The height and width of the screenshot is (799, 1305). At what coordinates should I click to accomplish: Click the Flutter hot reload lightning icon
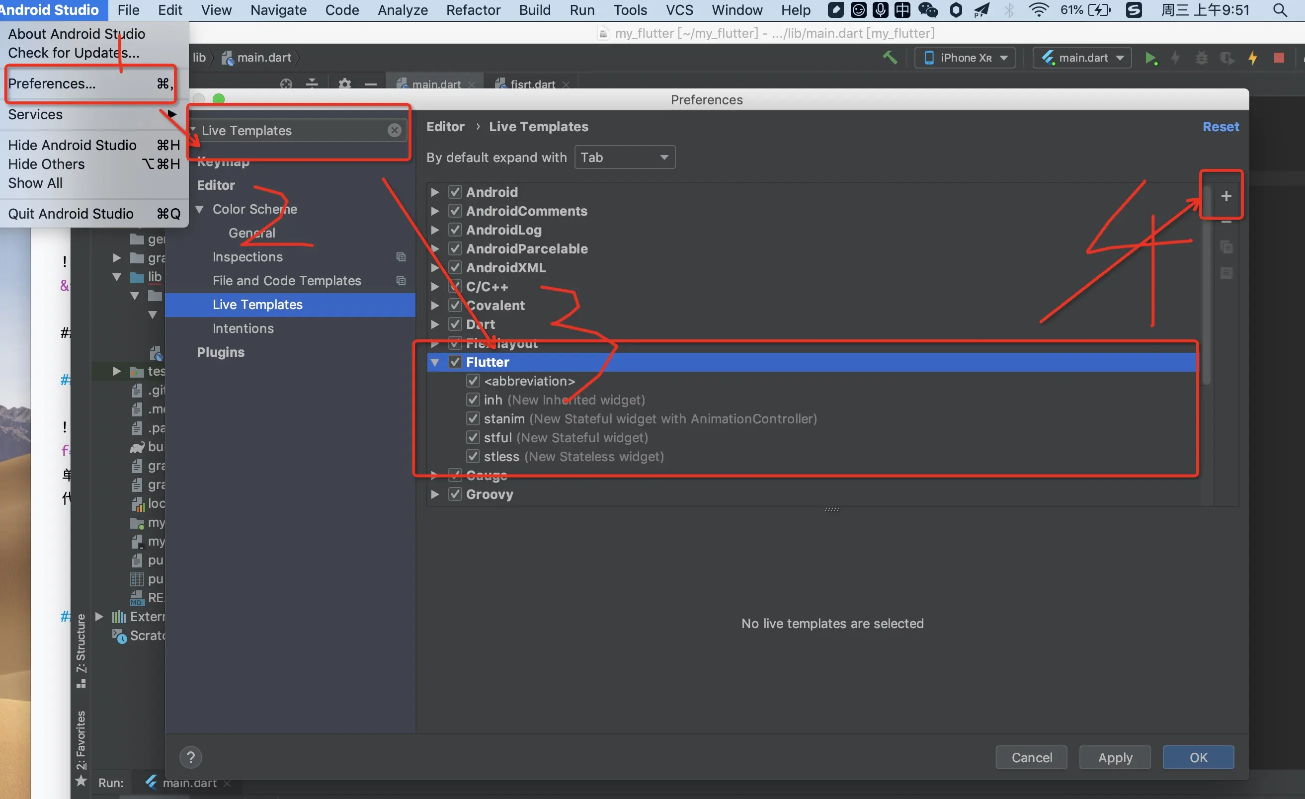click(1252, 57)
